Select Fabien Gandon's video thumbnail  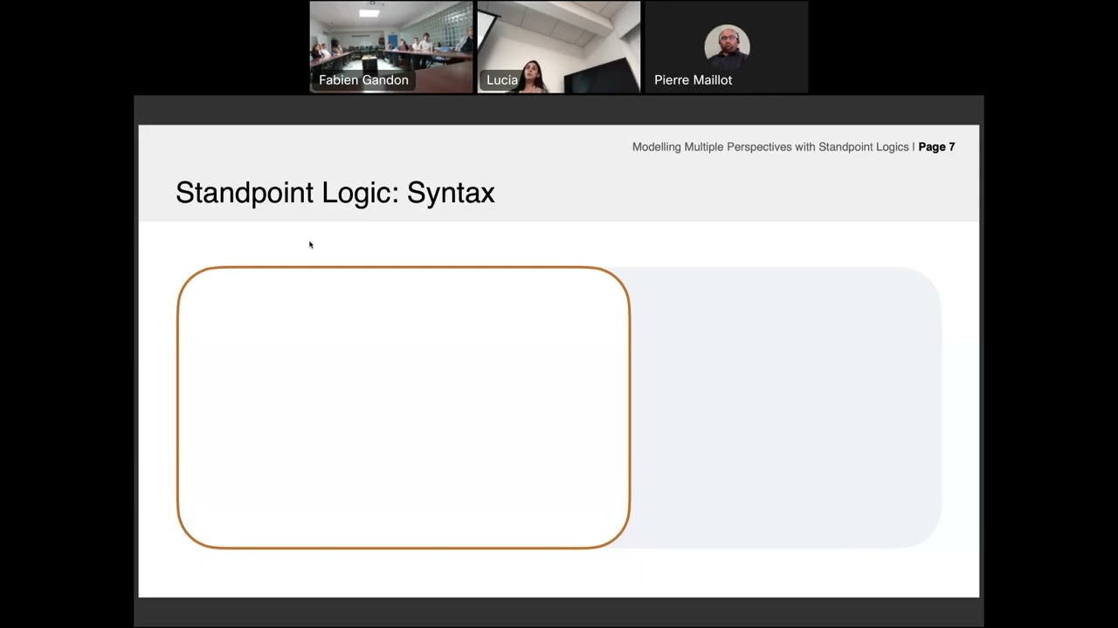(391, 47)
